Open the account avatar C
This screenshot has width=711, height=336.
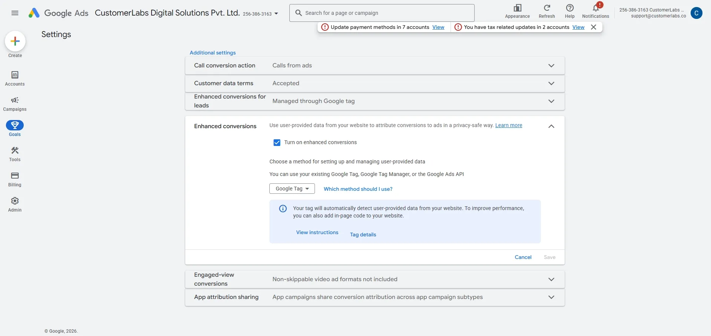(697, 13)
